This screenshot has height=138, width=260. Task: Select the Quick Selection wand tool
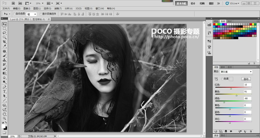click(x=4, y=37)
